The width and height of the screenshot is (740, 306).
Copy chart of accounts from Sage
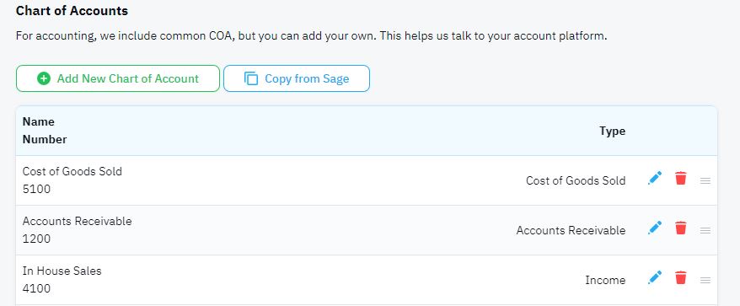(x=297, y=78)
